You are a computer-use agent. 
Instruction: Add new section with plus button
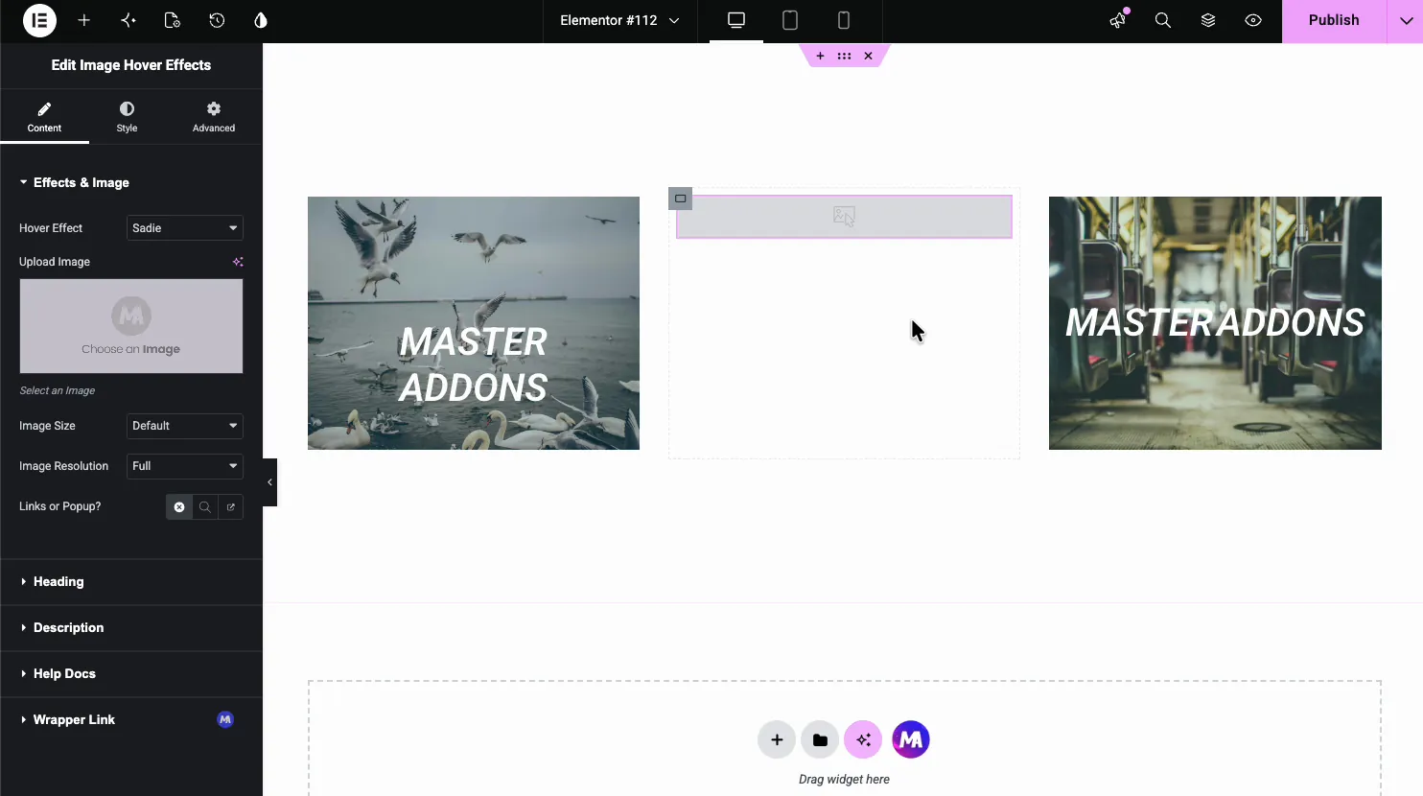[x=777, y=739]
